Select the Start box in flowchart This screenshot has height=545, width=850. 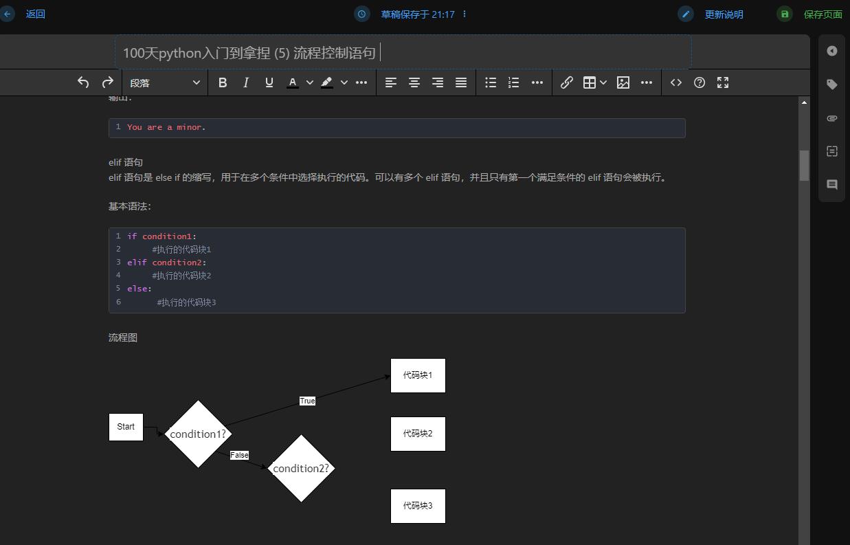(126, 427)
